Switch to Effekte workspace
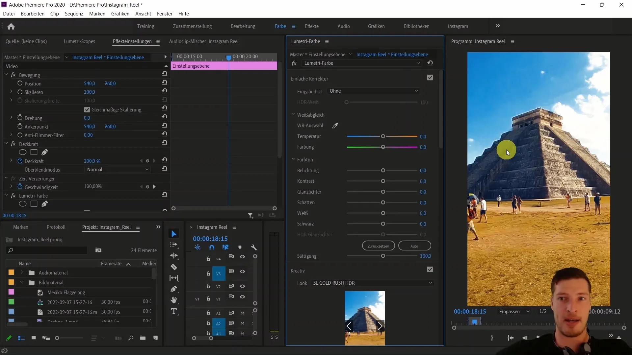632x355 pixels. coord(311,26)
